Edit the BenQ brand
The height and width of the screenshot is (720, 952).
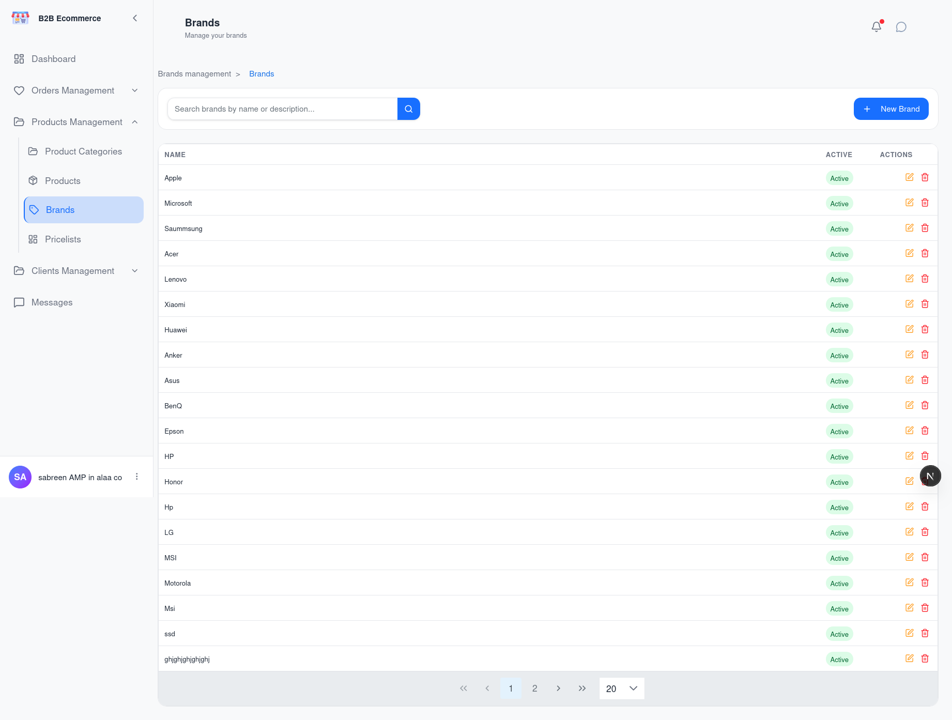click(910, 405)
